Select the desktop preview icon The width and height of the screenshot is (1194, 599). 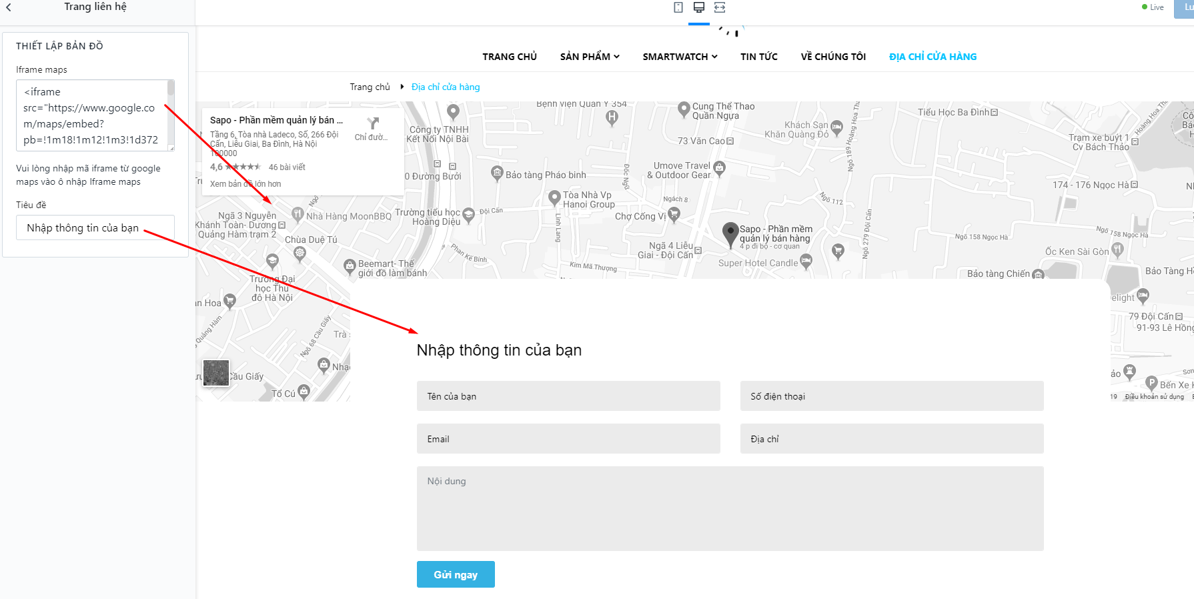click(x=699, y=7)
